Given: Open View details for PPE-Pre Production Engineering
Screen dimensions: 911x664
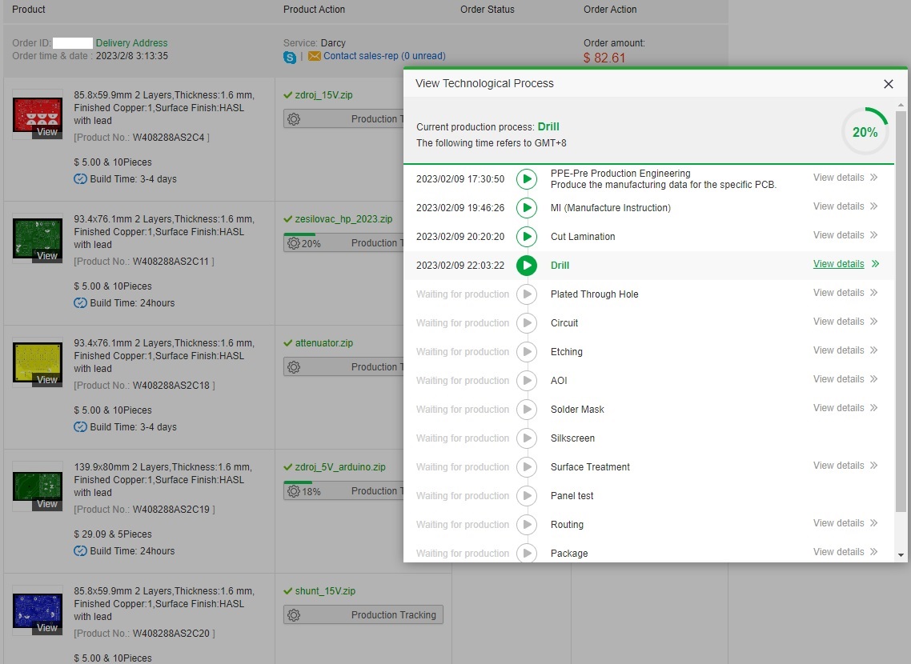Looking at the screenshot, I should (x=838, y=177).
